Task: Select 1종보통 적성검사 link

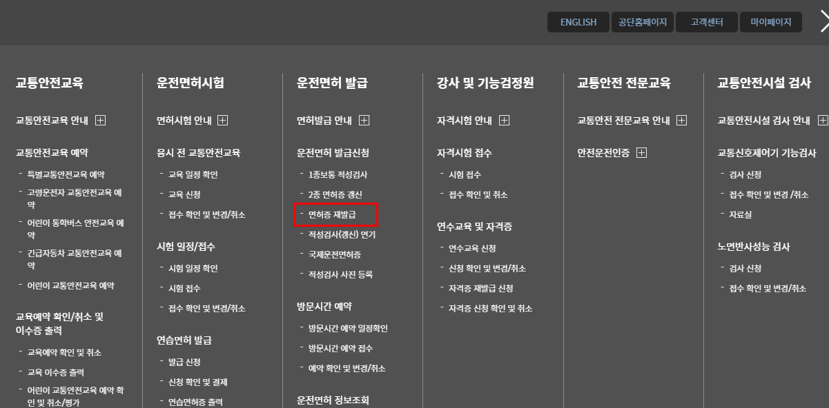Action: coord(339,175)
